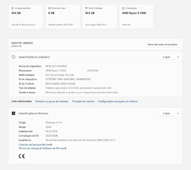Copy the Windows specifications
Image resolution: width=191 pixels, height=170 pixels.
pyautogui.click(x=167, y=114)
